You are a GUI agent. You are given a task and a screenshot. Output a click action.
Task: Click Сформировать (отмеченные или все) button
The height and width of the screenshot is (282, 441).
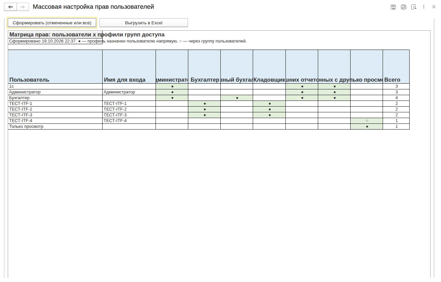coord(52,23)
